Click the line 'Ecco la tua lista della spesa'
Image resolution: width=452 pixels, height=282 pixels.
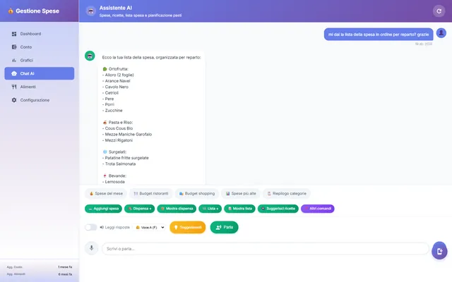[152, 57]
